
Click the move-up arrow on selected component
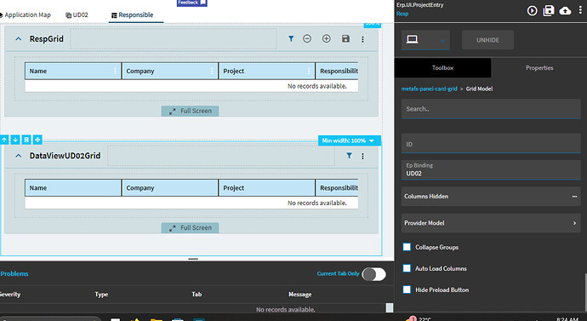pyautogui.click(x=4, y=140)
